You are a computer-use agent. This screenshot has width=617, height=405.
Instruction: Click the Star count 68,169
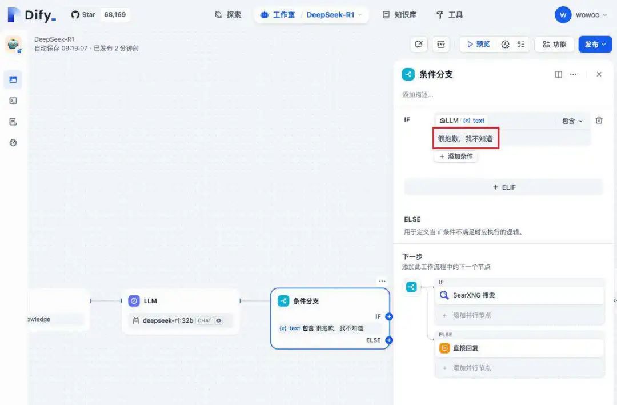(115, 14)
